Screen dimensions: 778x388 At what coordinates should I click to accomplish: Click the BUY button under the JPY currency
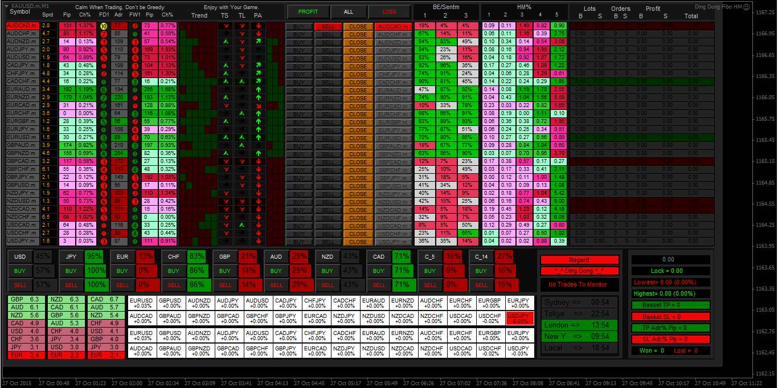[x=71, y=271]
